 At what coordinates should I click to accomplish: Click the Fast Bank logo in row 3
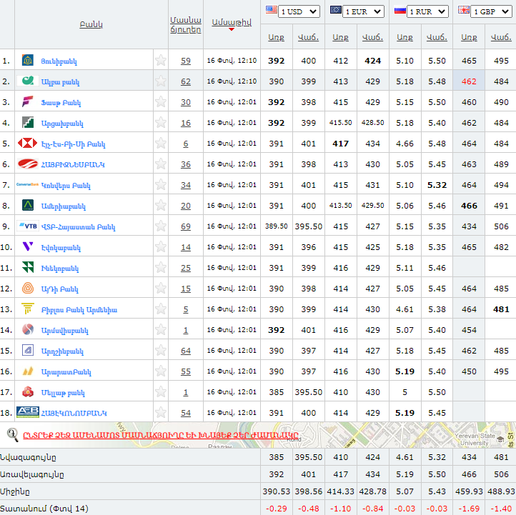click(x=28, y=101)
